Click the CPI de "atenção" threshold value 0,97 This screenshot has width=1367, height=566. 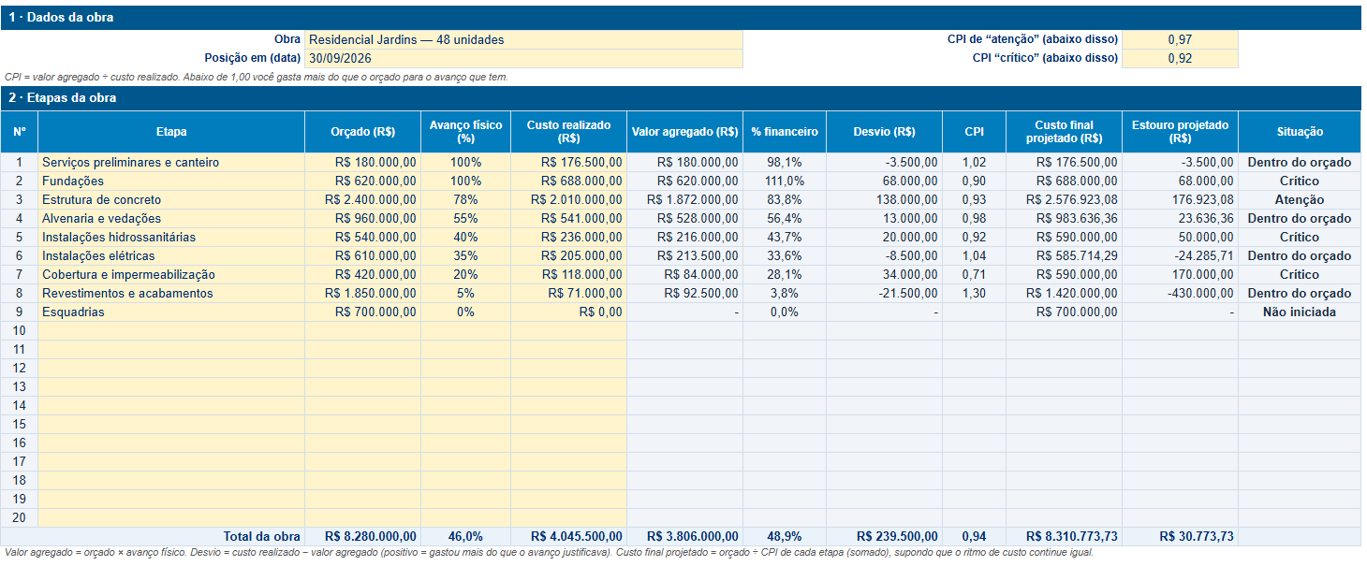point(1180,40)
